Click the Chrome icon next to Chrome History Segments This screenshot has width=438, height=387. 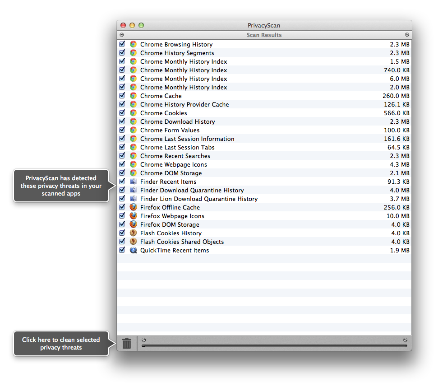[133, 53]
